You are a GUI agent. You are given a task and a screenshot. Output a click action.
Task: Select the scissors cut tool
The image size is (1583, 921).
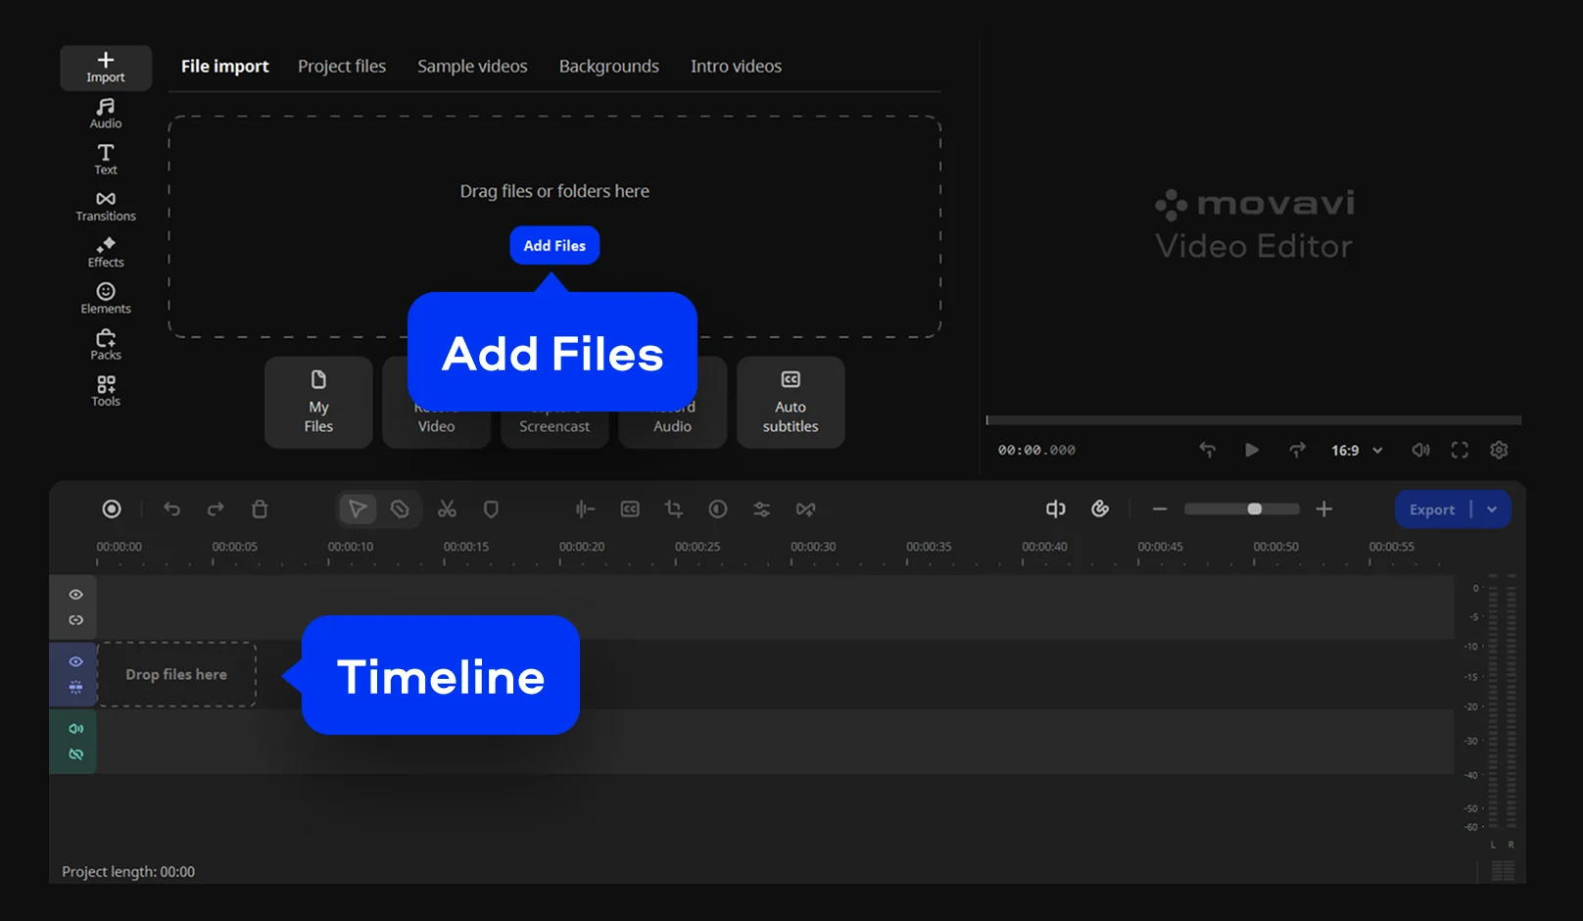[447, 509]
